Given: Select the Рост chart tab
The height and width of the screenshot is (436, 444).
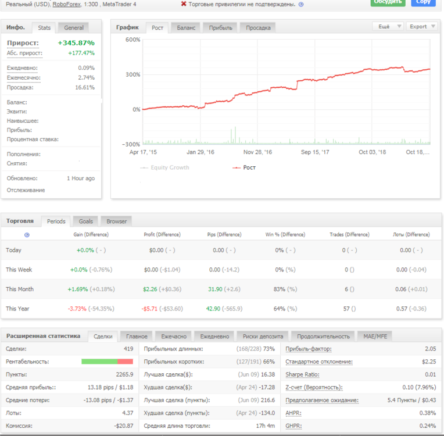Looking at the screenshot, I should (x=157, y=28).
